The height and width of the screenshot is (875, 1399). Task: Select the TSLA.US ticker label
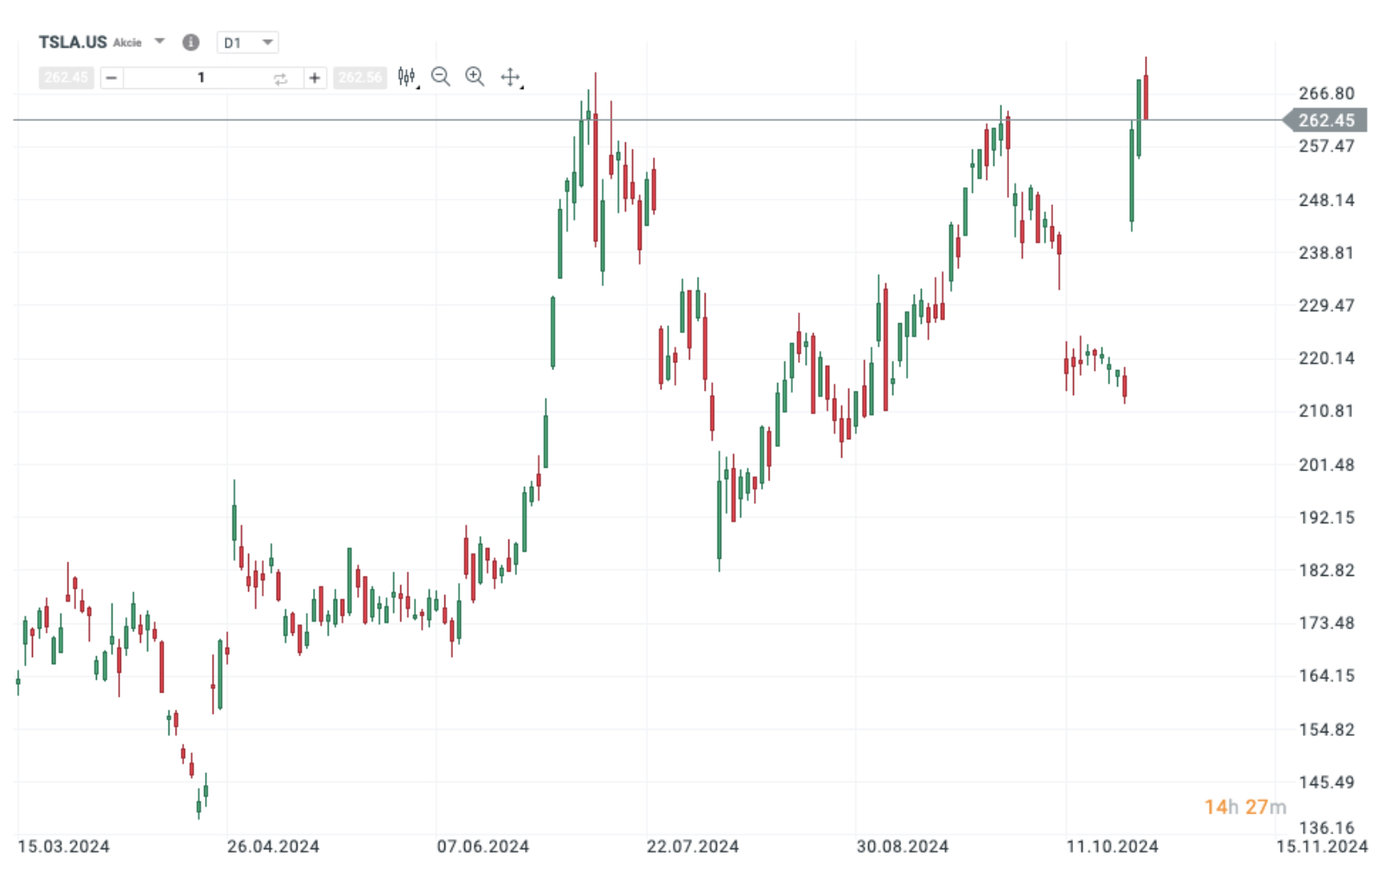(x=73, y=42)
